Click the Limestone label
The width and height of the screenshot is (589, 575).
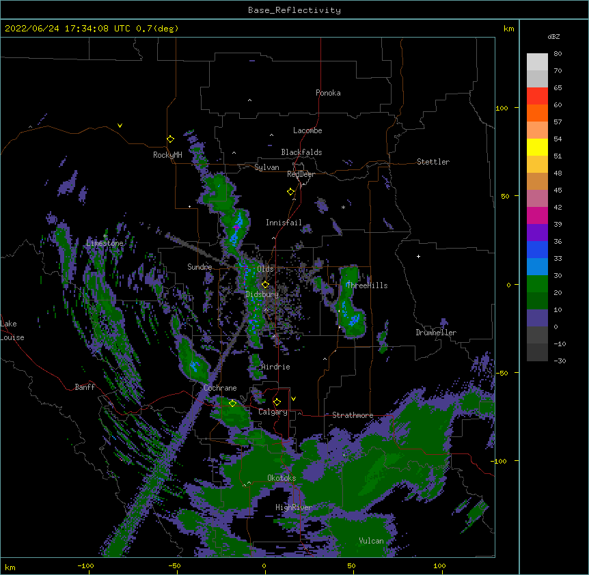click(105, 243)
